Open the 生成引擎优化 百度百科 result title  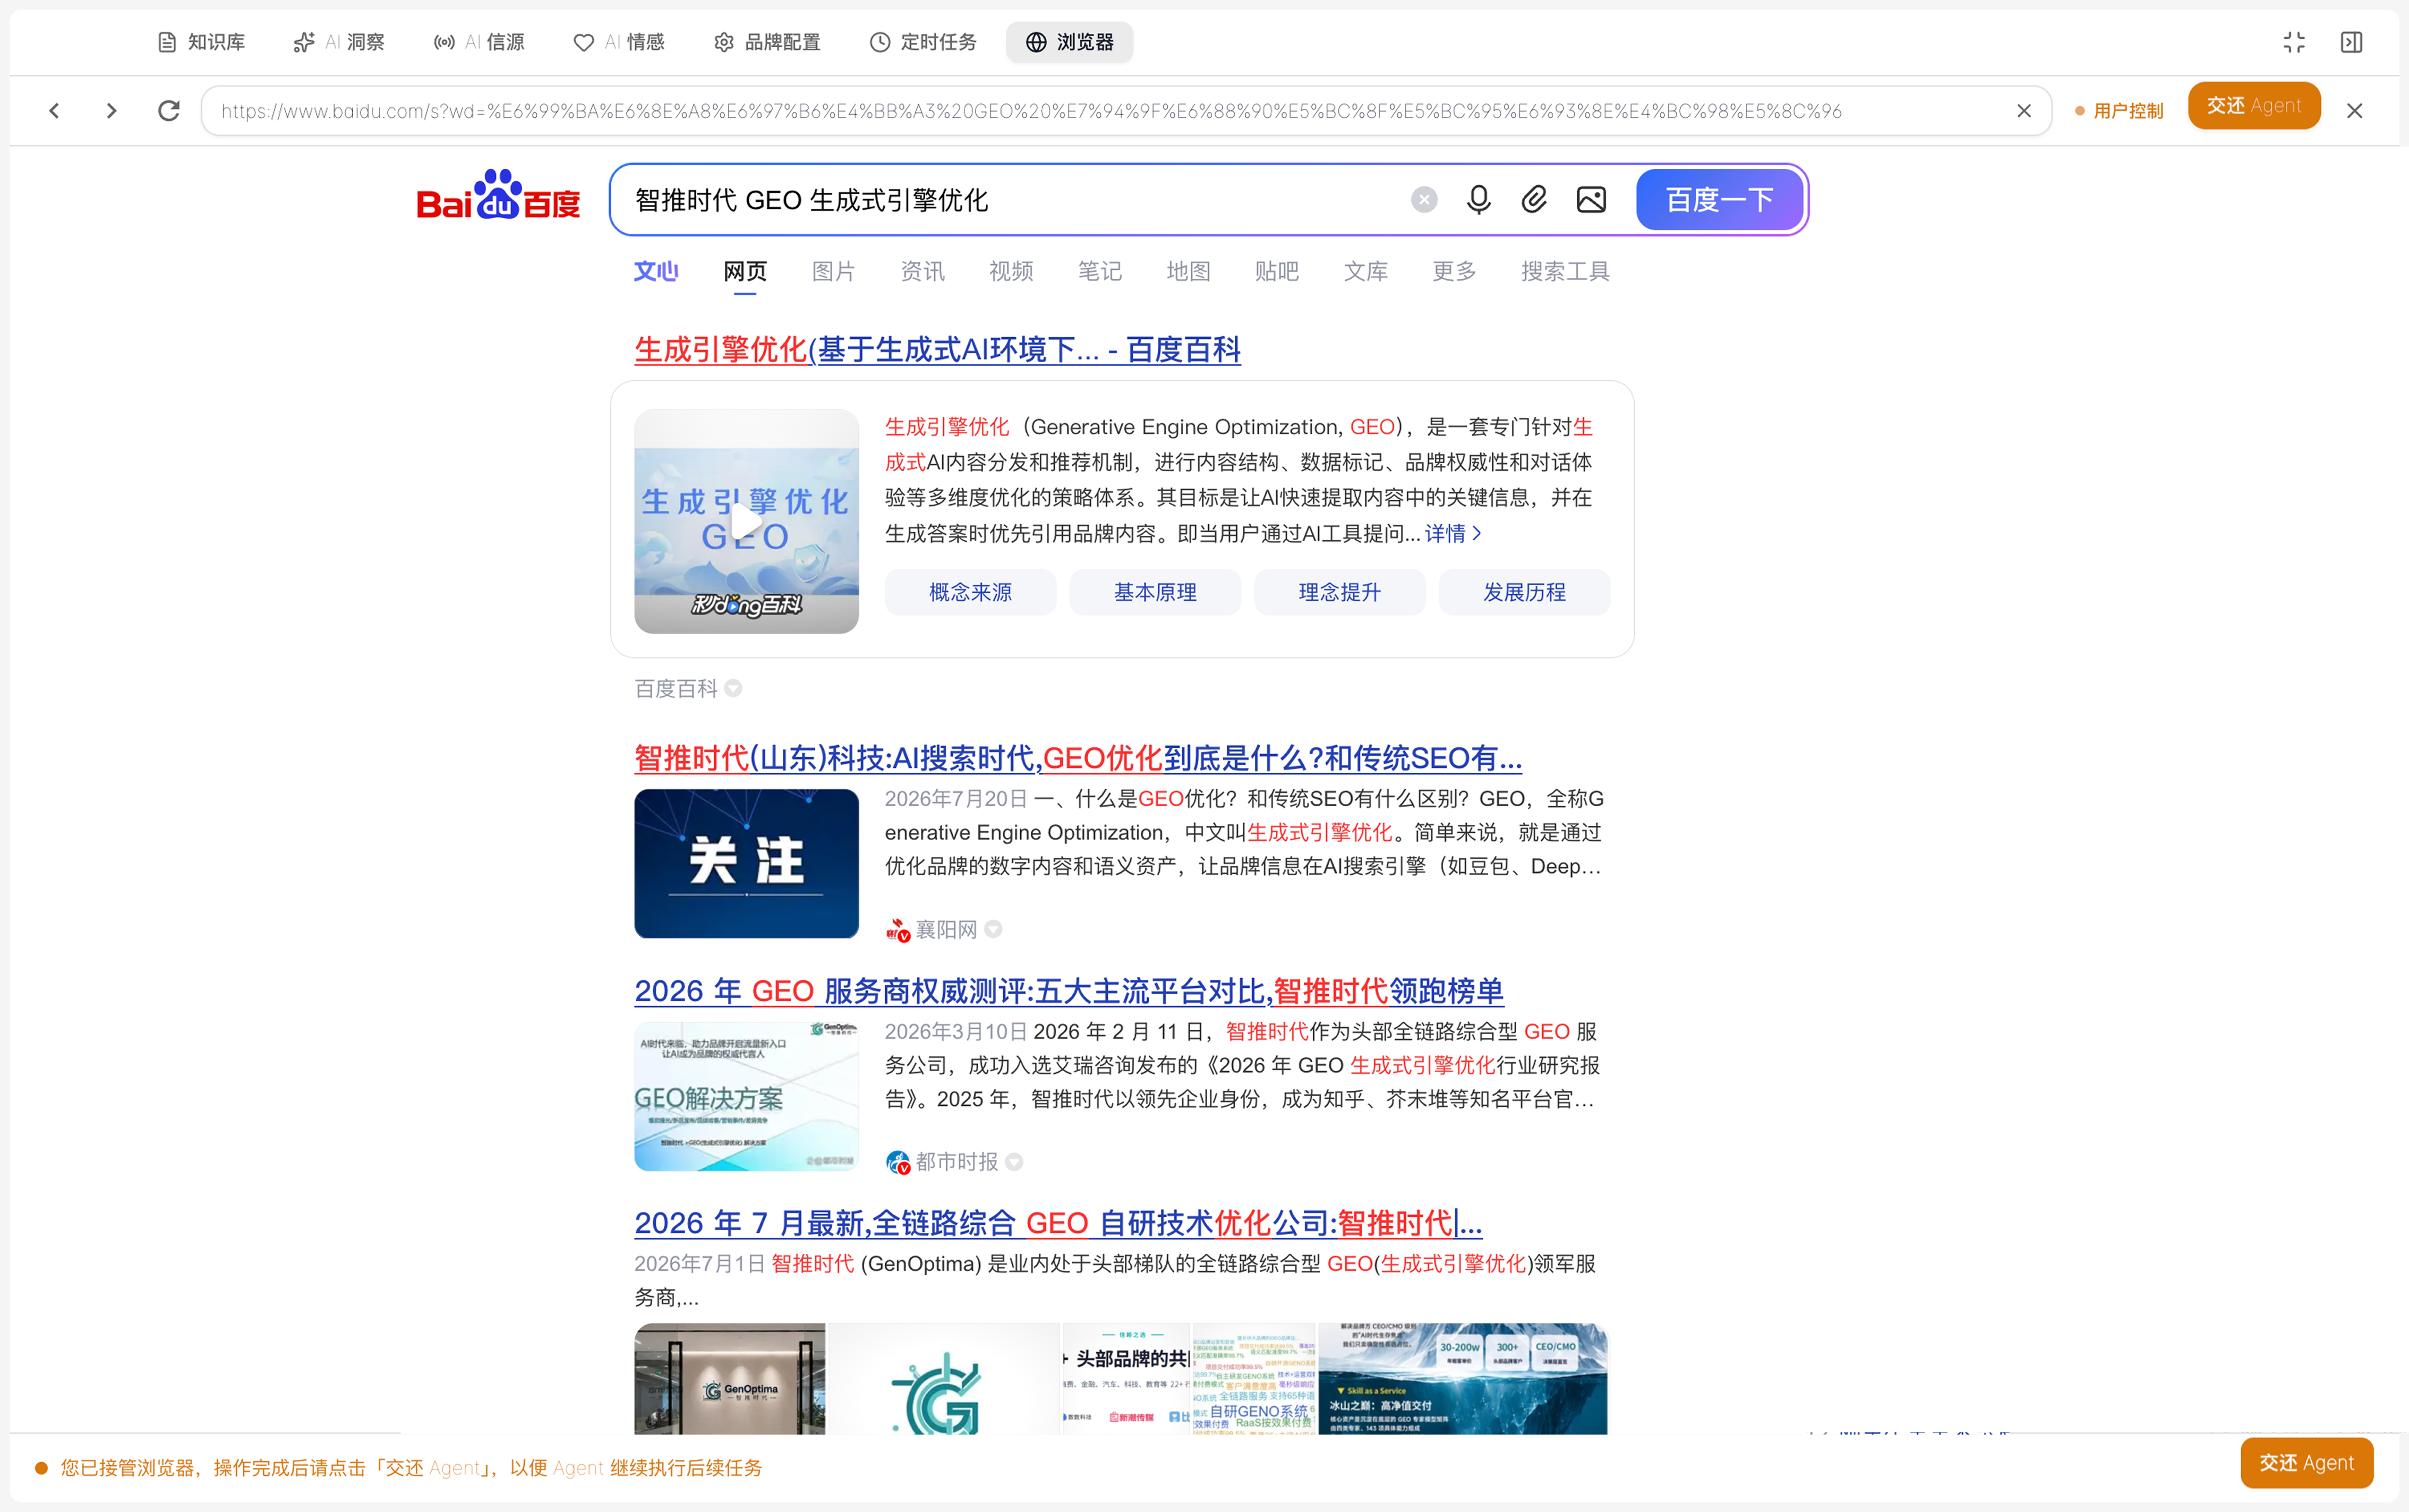[937, 349]
